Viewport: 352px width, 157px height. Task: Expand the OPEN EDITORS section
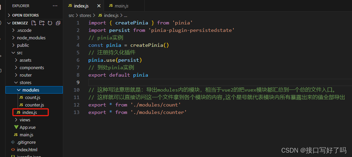click(25, 15)
